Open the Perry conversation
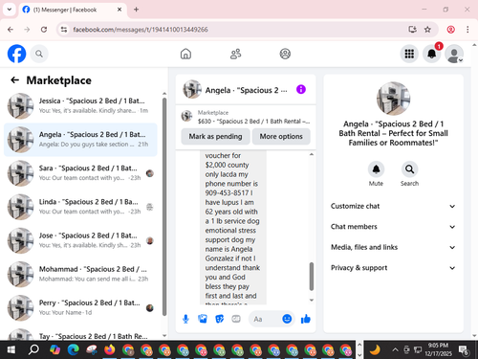Image resolution: width=478 pixels, height=359 pixels. click(80, 307)
